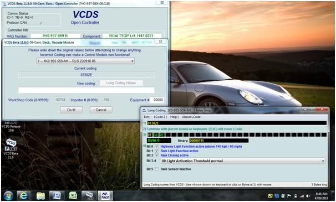Click the Binary field showing 00000111
The width and height of the screenshot is (336, 202).
click(218, 141)
